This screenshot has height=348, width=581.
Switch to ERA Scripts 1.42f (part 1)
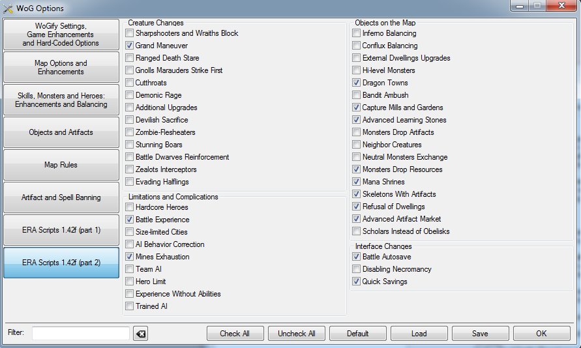tap(61, 230)
